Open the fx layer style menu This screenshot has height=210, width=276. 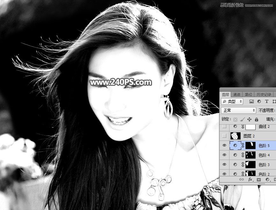tap(250, 179)
